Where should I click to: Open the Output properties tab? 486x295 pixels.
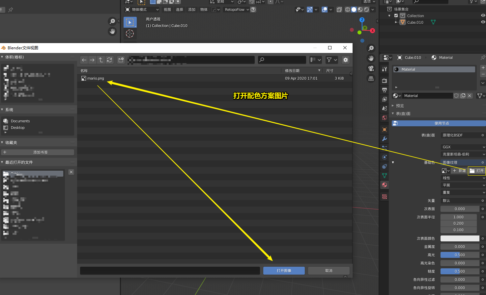[x=385, y=90]
